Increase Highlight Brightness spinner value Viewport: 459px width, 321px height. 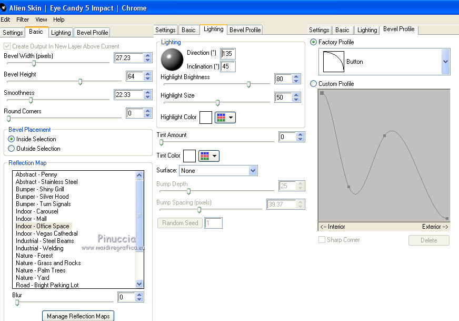[296, 76]
